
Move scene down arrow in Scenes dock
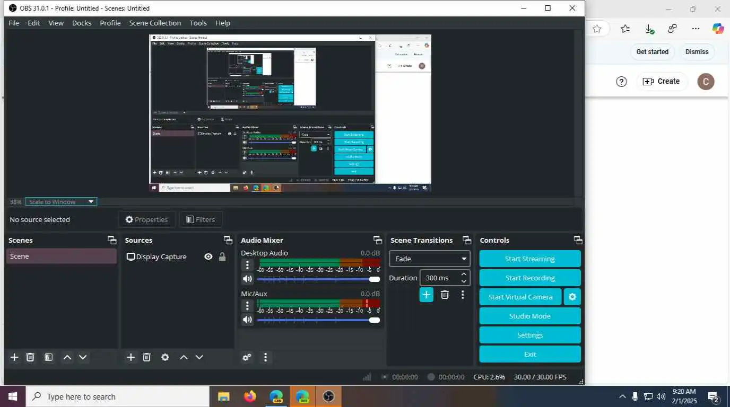(x=83, y=357)
